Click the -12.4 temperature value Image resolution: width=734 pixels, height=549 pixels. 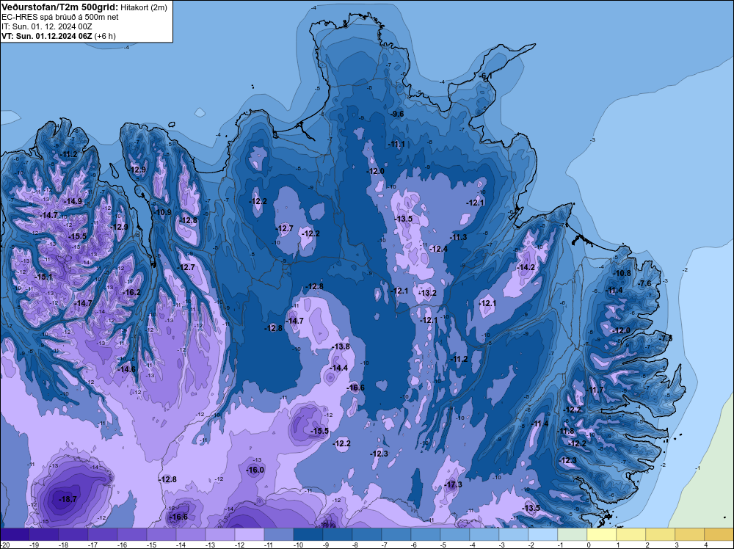(438, 249)
